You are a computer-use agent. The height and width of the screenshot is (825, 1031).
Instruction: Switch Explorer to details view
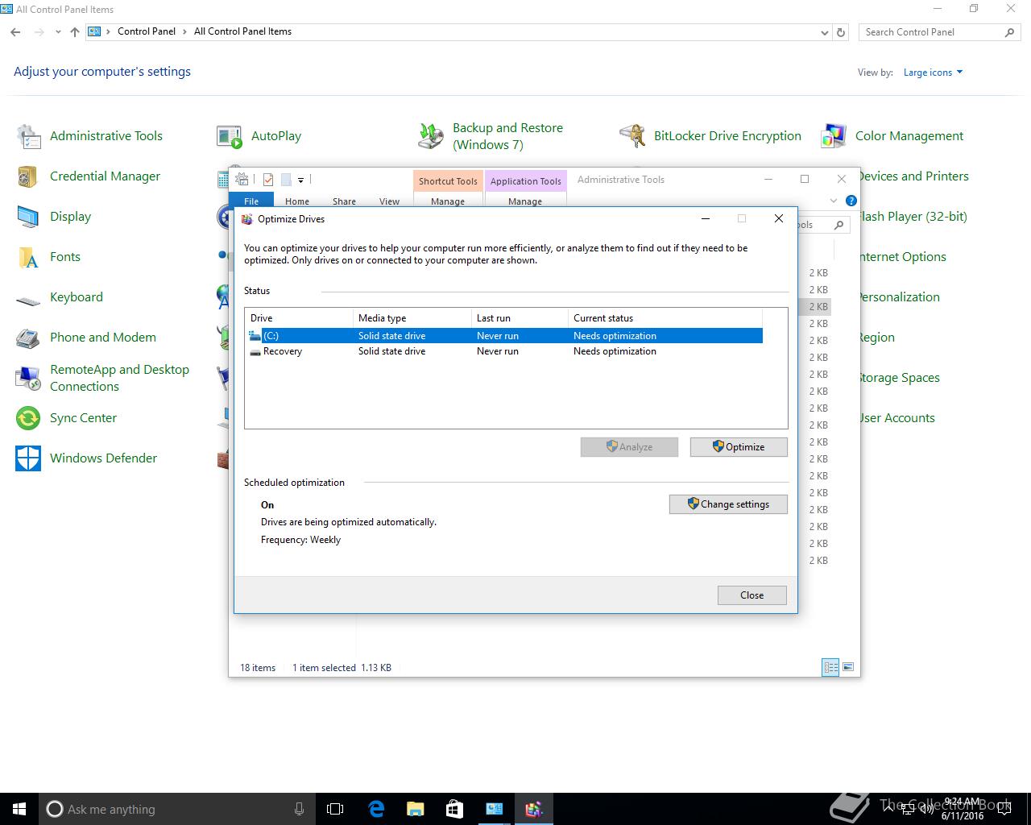pos(830,667)
